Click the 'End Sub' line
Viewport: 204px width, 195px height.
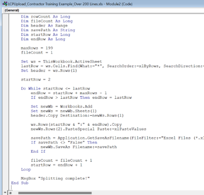point(20,183)
